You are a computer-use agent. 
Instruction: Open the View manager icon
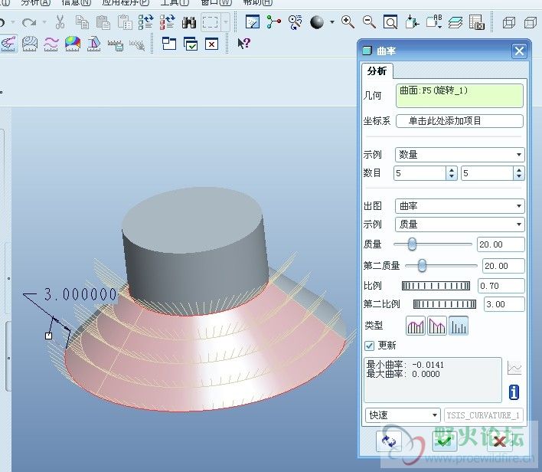coord(477,21)
